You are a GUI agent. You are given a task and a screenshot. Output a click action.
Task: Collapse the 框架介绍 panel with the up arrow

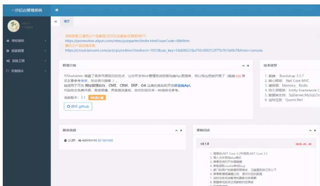[243, 66]
